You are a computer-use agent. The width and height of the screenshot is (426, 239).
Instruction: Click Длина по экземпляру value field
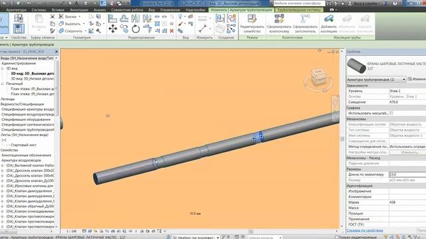click(x=407, y=175)
